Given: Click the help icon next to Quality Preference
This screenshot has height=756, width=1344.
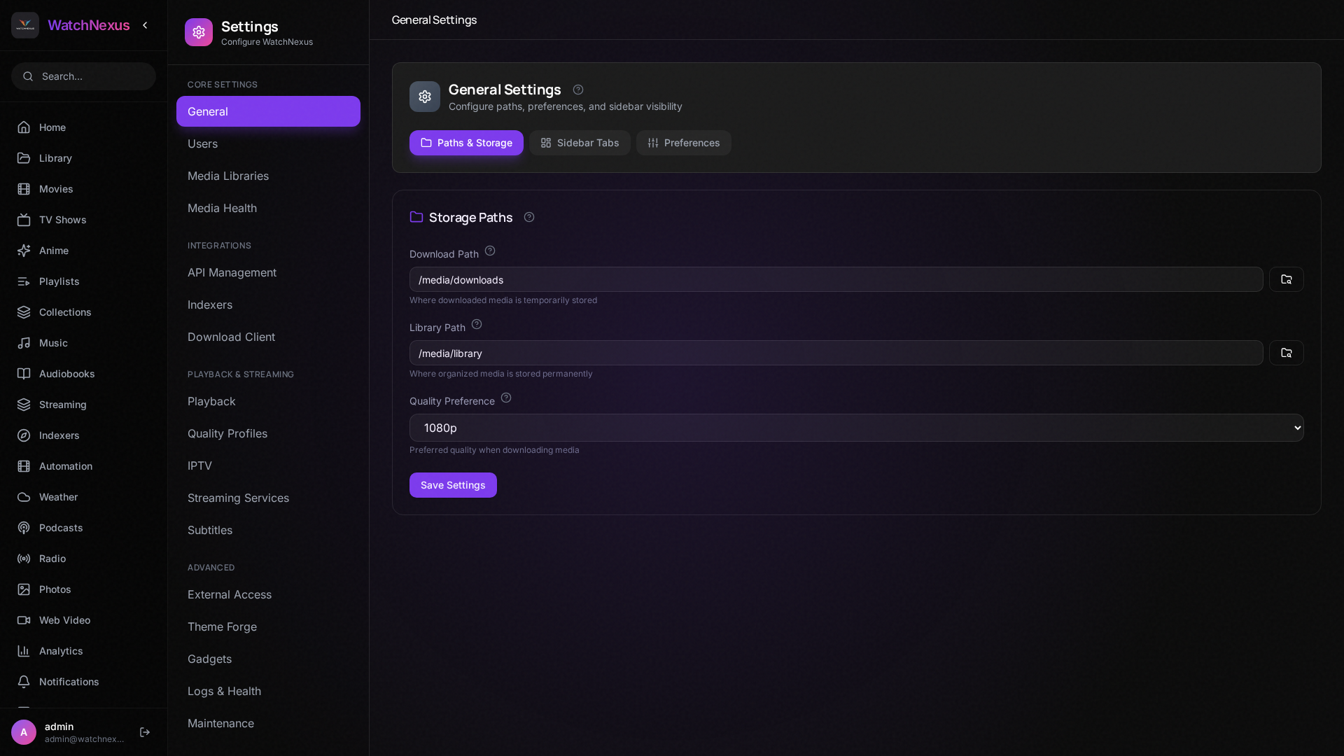Looking at the screenshot, I should tap(506, 398).
